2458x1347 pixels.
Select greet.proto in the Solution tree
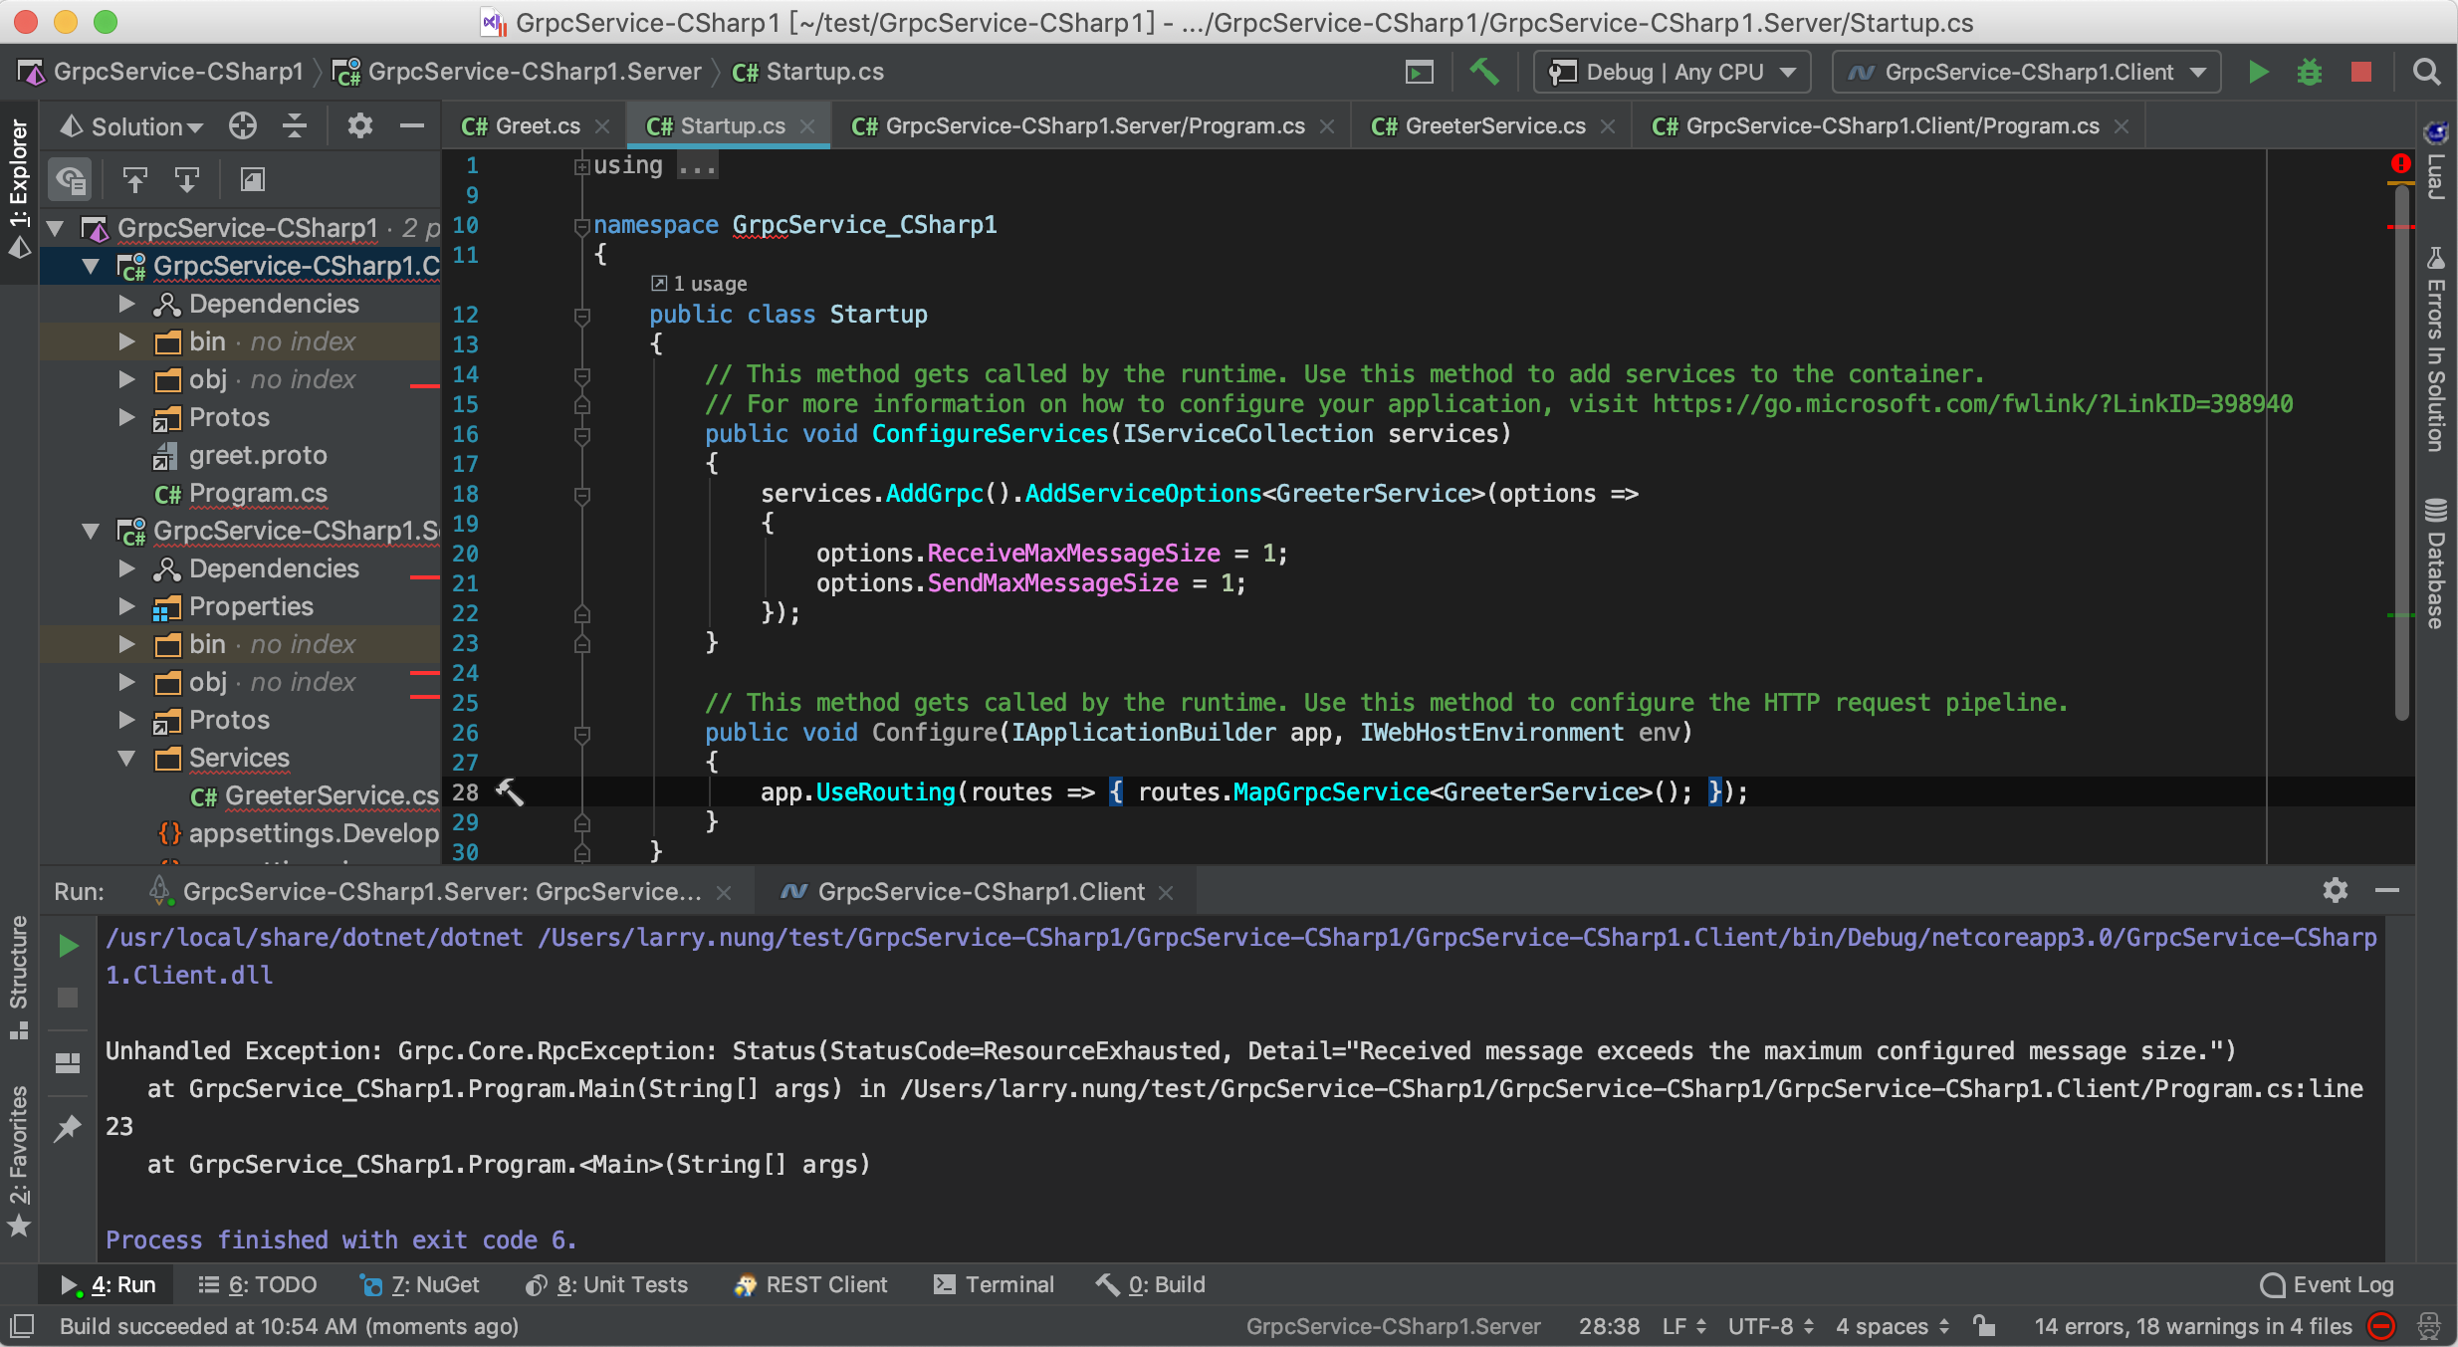(x=240, y=456)
